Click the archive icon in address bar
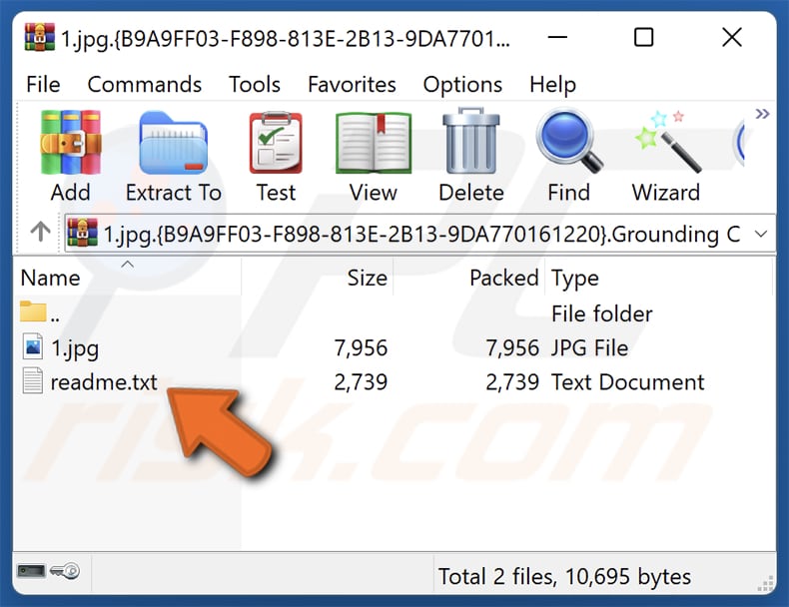Viewport: 789px width, 607px height. [82, 233]
